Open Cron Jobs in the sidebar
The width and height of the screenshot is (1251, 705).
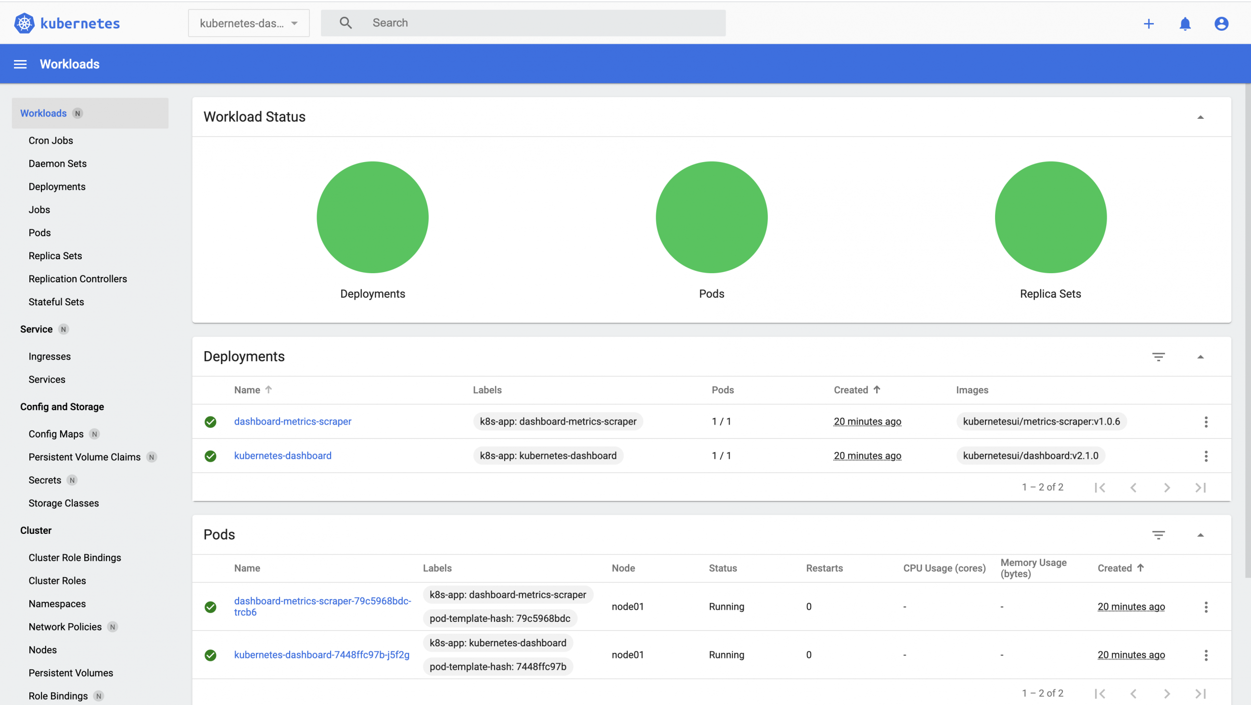51,140
